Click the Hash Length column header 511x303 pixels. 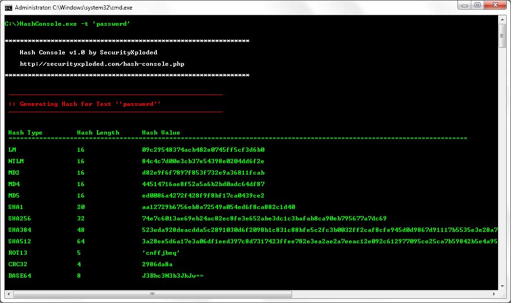pyautogui.click(x=98, y=133)
